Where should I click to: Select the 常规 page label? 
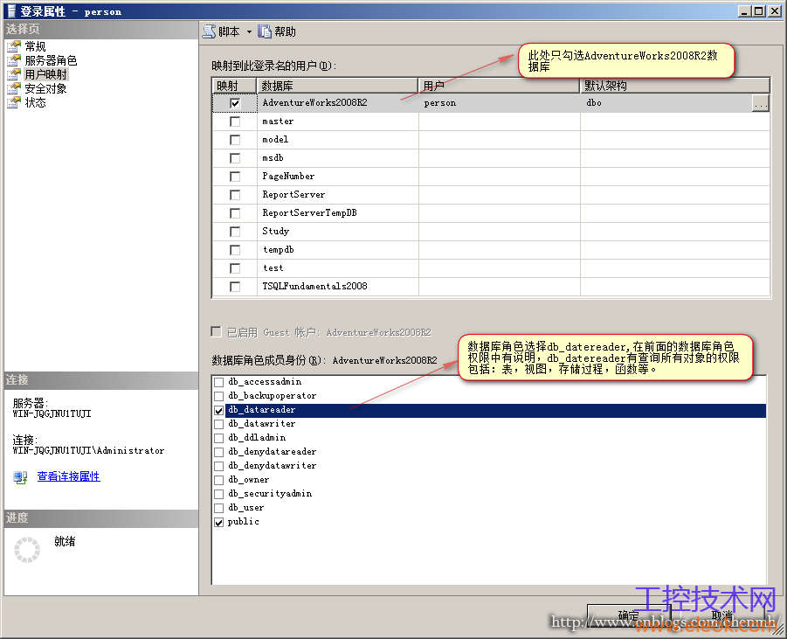35,46
